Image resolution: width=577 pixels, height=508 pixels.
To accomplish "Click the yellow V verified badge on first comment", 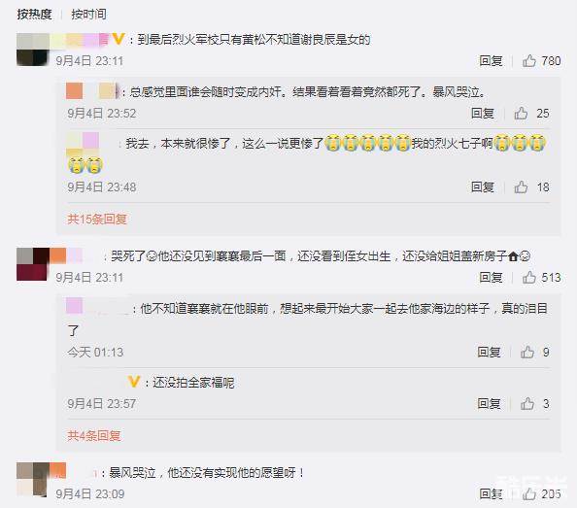I will tap(119, 39).
